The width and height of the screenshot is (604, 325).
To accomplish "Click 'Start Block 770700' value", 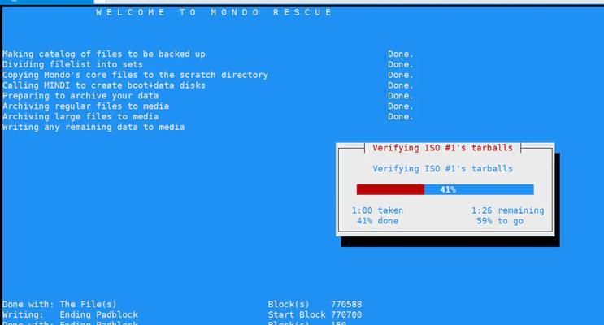I will (x=315, y=314).
